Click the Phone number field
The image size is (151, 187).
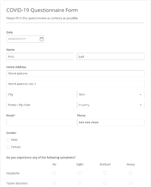point(111,123)
